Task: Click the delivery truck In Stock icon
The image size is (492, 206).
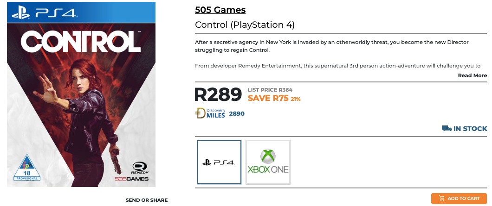Action: coord(447,128)
